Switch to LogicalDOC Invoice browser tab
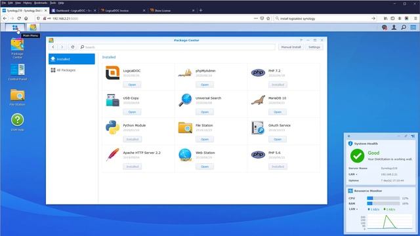Image resolution: width=420 pixels, height=236 pixels. tap(123, 10)
